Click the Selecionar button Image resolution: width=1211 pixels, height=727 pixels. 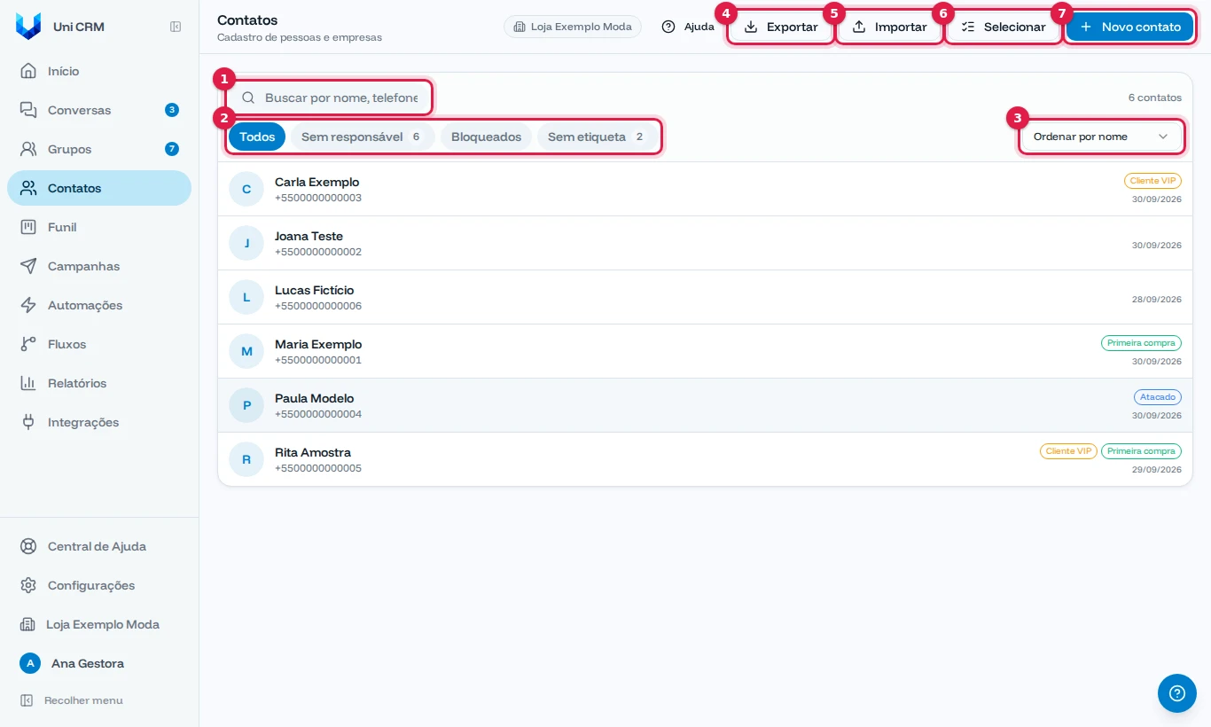point(1004,27)
